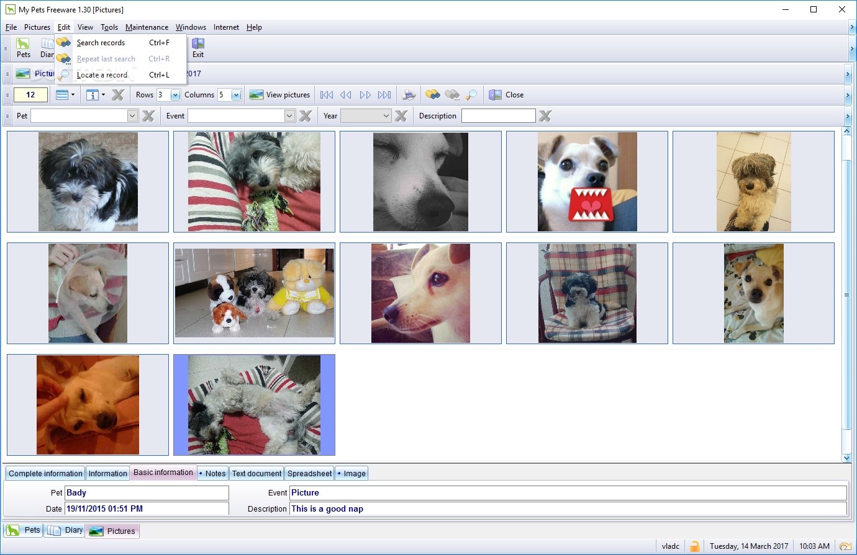Viewport: 857px width, 555px height.
Task: Switch to the Text document tab
Action: click(256, 473)
